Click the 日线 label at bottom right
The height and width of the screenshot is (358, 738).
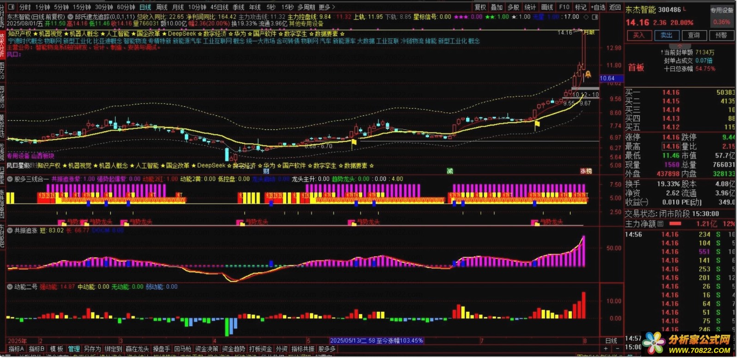pyautogui.click(x=611, y=340)
